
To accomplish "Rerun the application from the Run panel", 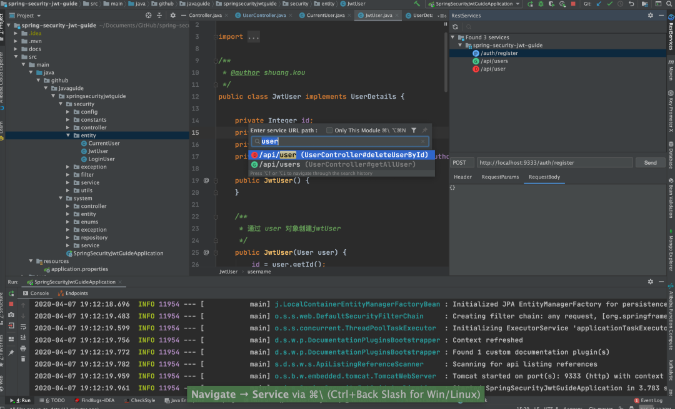I will (x=11, y=293).
